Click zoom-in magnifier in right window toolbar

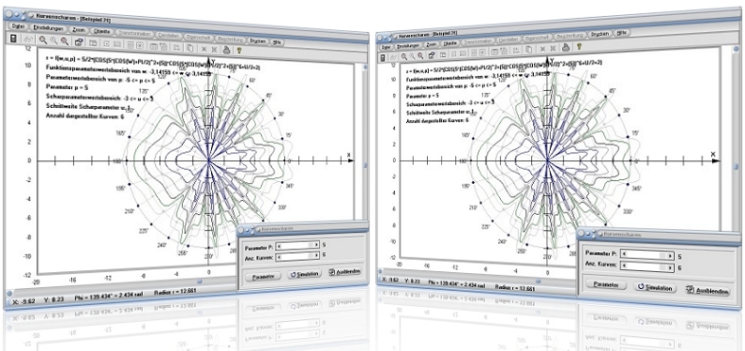pyautogui.click(x=403, y=55)
